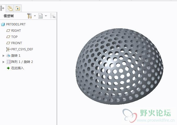The height and width of the screenshot is (125, 177).
Task: Select the RIGHT datum plane
Action: [x=16, y=31]
